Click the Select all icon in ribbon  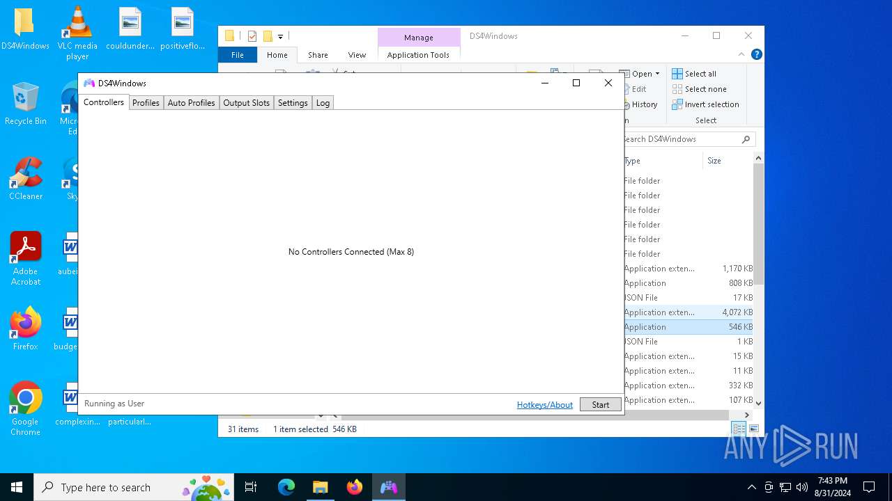(677, 74)
